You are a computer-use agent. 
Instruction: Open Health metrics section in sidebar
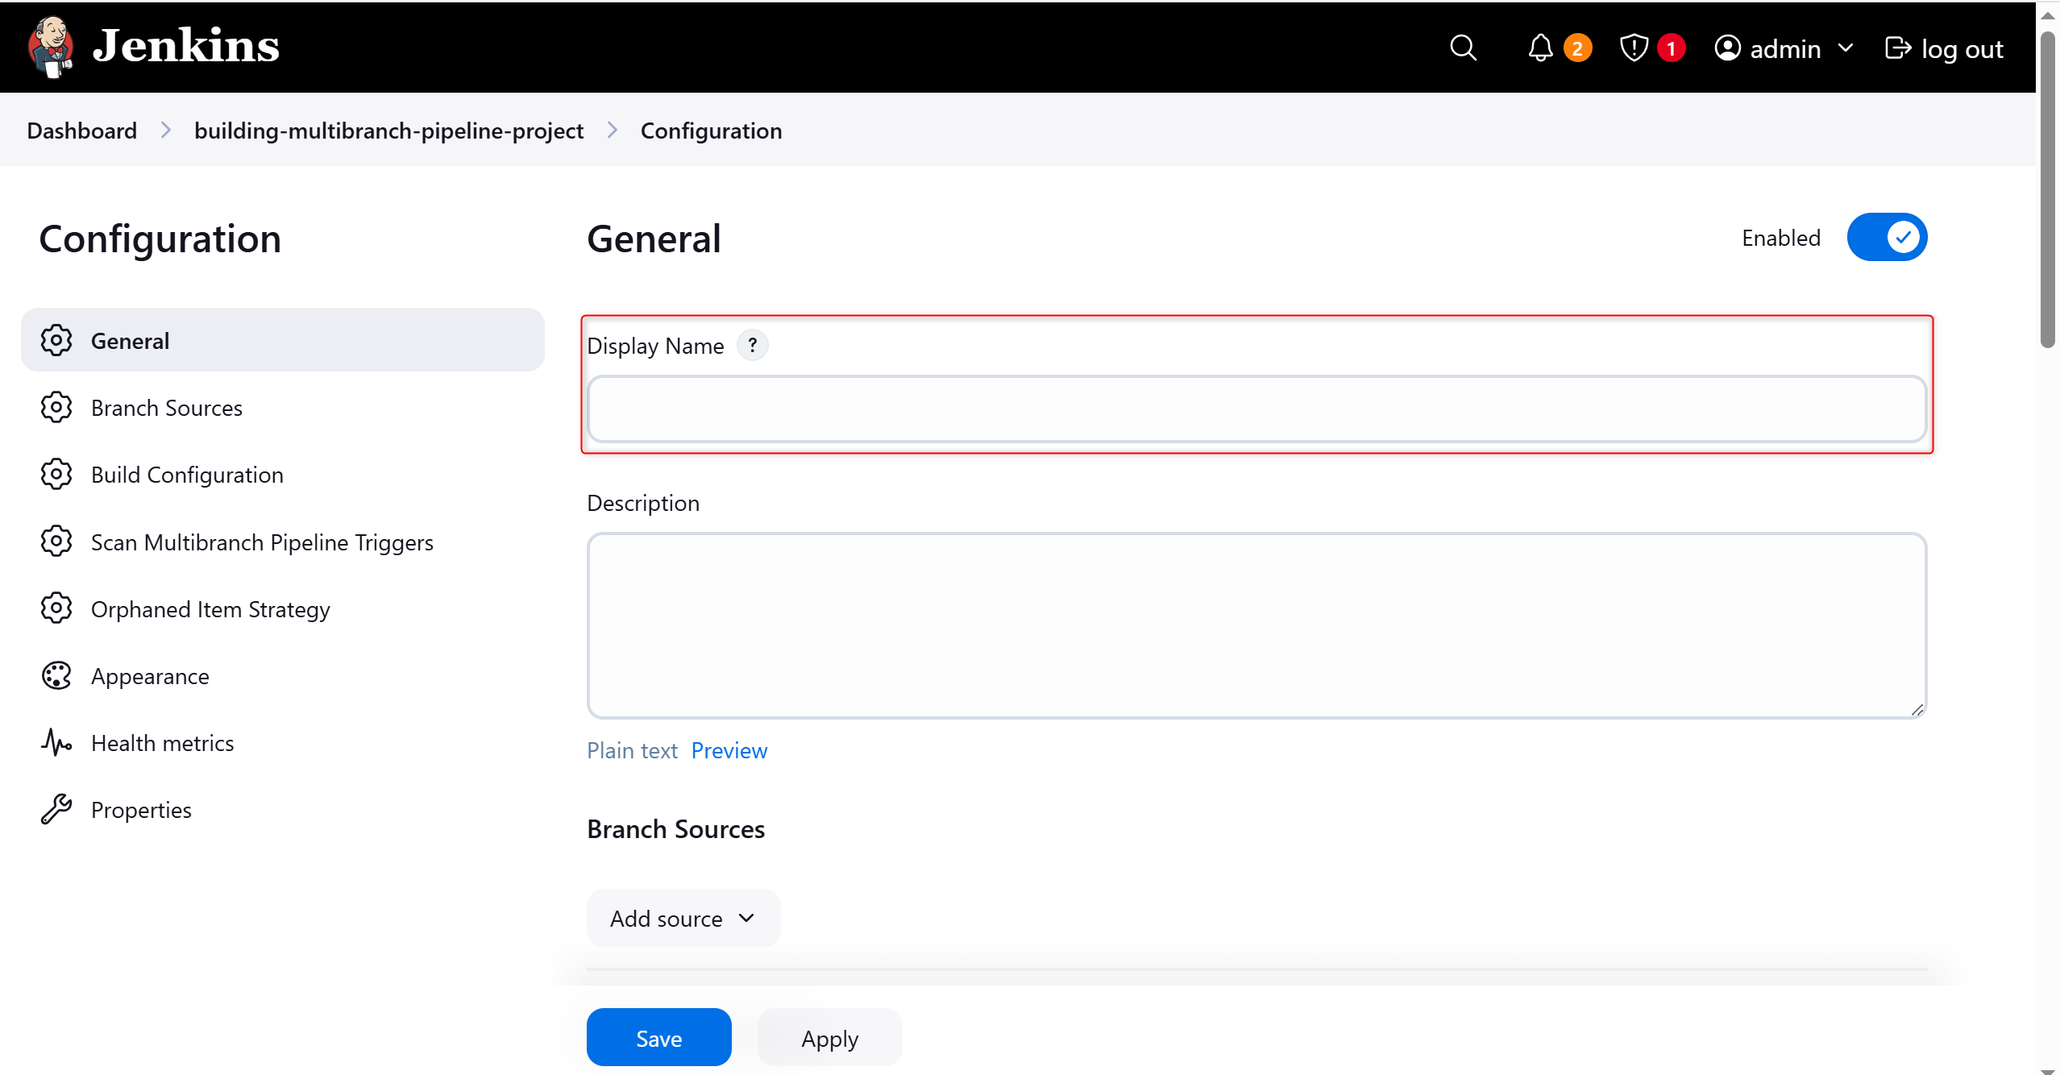(283, 742)
